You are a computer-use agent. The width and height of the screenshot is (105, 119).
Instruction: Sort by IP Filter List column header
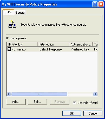pos(22,44)
